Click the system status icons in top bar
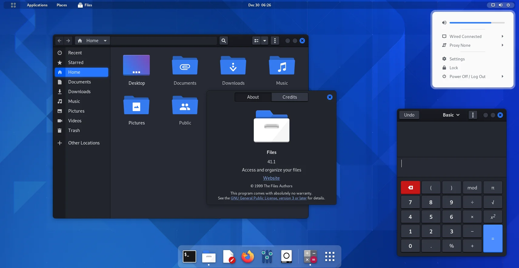Viewport: 519px width, 268px height. tap(501, 5)
